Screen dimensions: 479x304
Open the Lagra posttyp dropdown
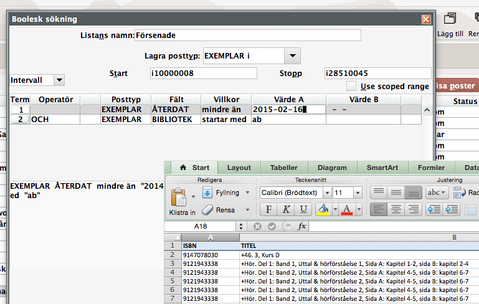click(292, 56)
